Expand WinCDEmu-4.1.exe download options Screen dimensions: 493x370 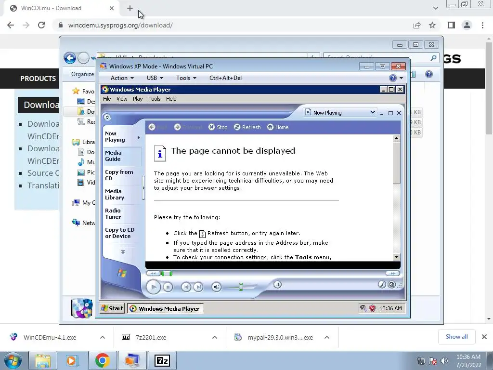tap(103, 337)
